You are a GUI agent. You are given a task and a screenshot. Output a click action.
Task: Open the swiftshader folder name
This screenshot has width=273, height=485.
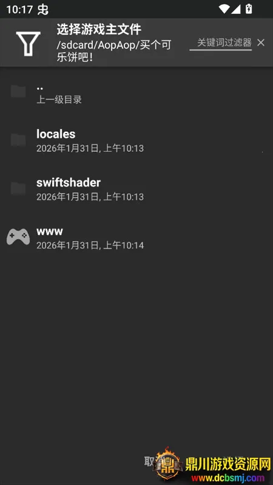pos(69,183)
